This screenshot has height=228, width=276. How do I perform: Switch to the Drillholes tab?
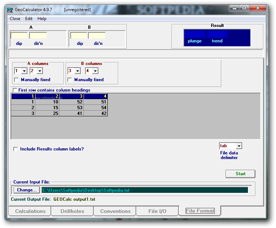[x=72, y=211]
